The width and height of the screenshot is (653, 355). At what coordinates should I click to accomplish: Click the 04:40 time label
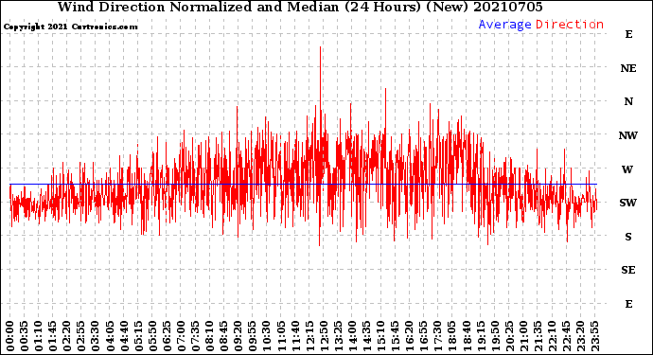[x=124, y=336]
